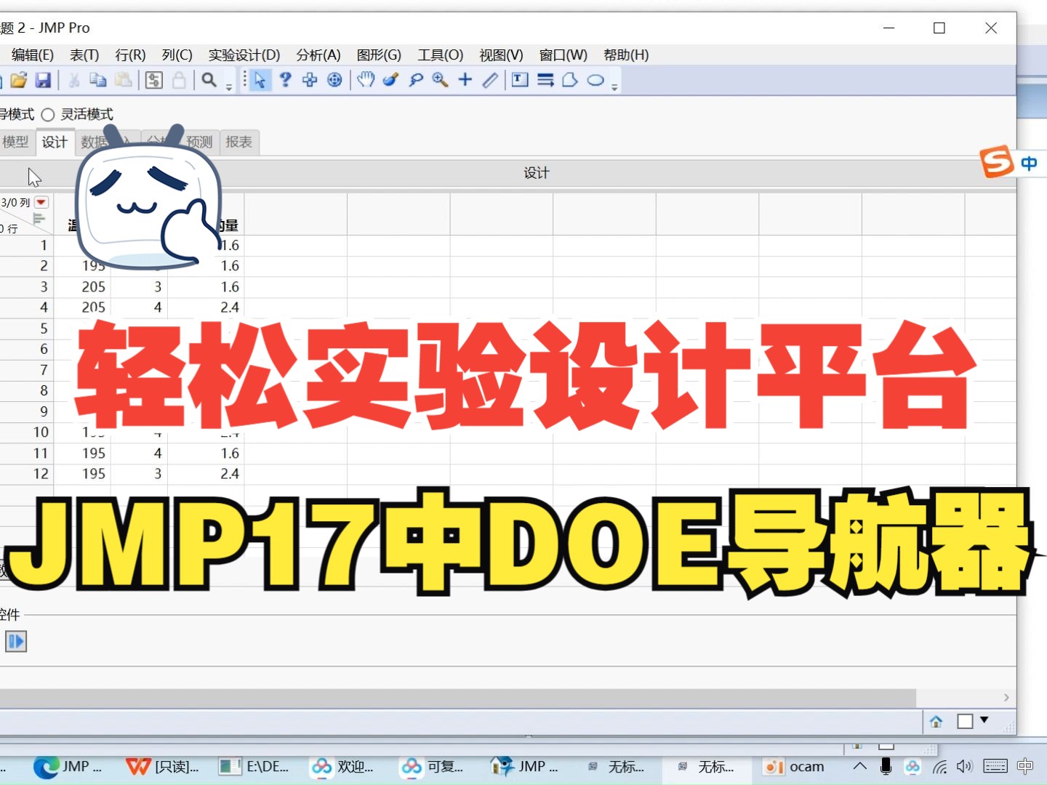Show hidden tray icons with the chevron
Viewport: 1047px width, 785px height.
click(860, 766)
